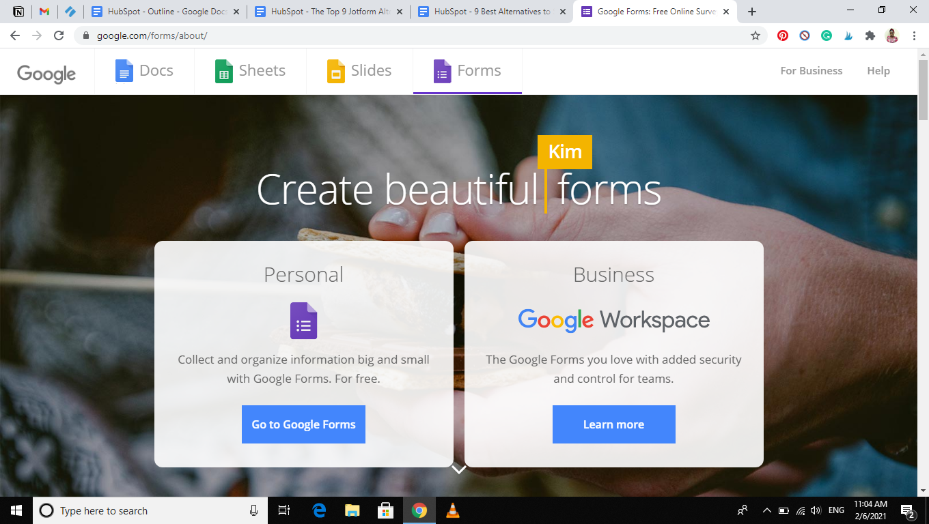
Task: Open the Pinterest extension
Action: [x=783, y=35]
